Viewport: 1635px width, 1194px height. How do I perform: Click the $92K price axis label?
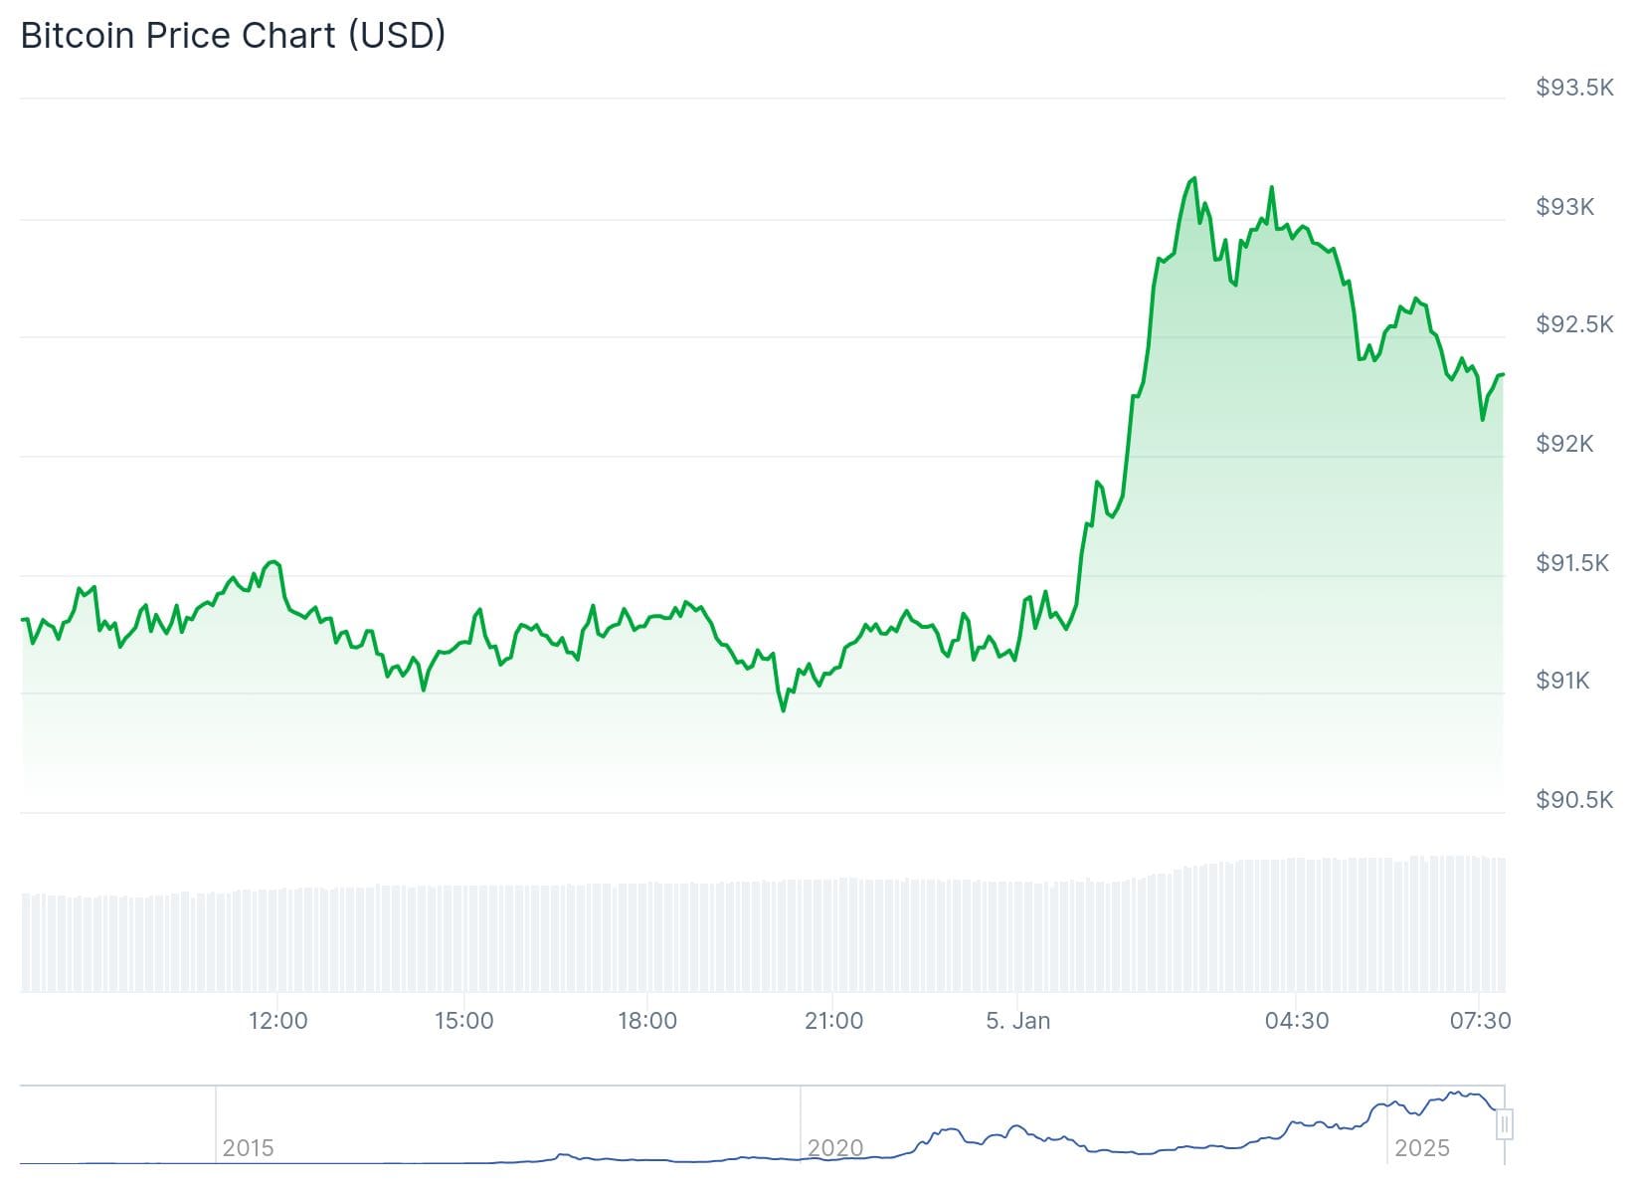(1564, 444)
